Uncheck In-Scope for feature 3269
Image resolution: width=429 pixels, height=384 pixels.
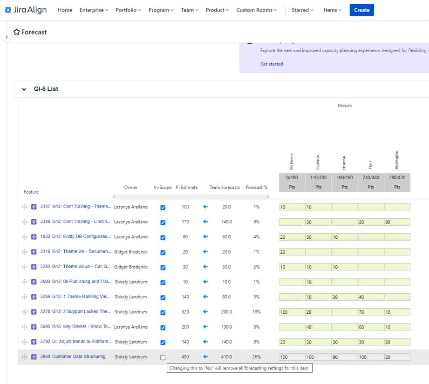163,297
